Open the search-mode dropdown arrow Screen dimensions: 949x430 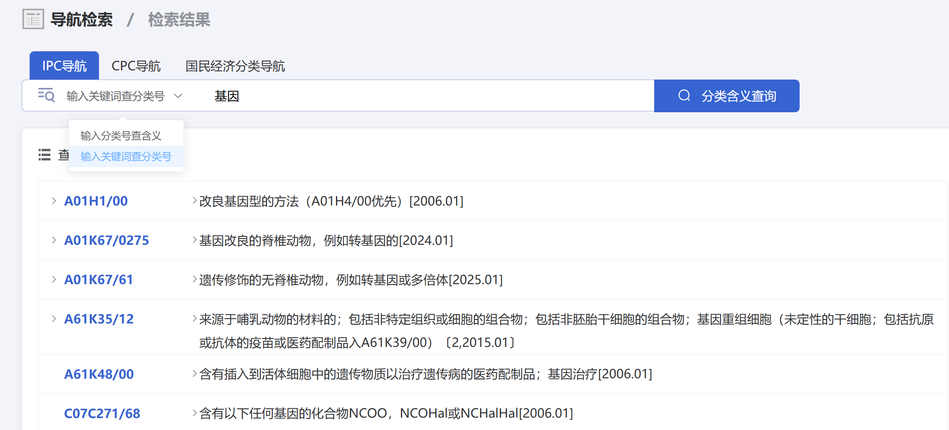(179, 96)
